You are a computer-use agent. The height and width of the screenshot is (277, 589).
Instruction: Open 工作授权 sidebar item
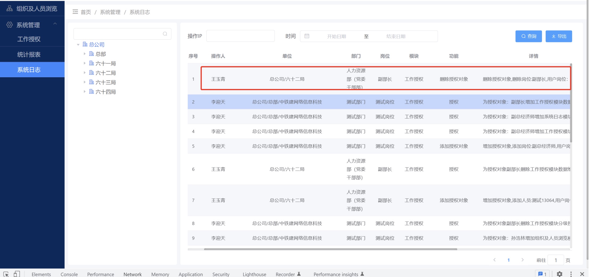[32, 39]
